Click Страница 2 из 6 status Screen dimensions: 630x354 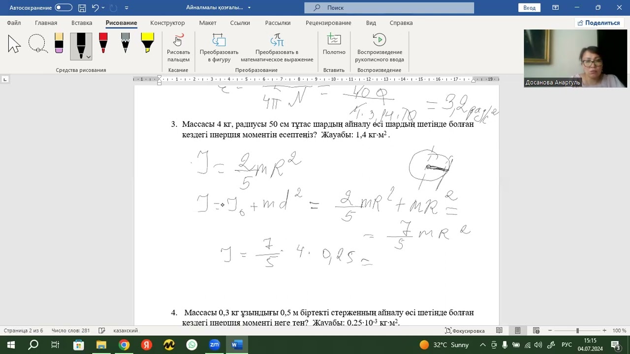point(23,331)
